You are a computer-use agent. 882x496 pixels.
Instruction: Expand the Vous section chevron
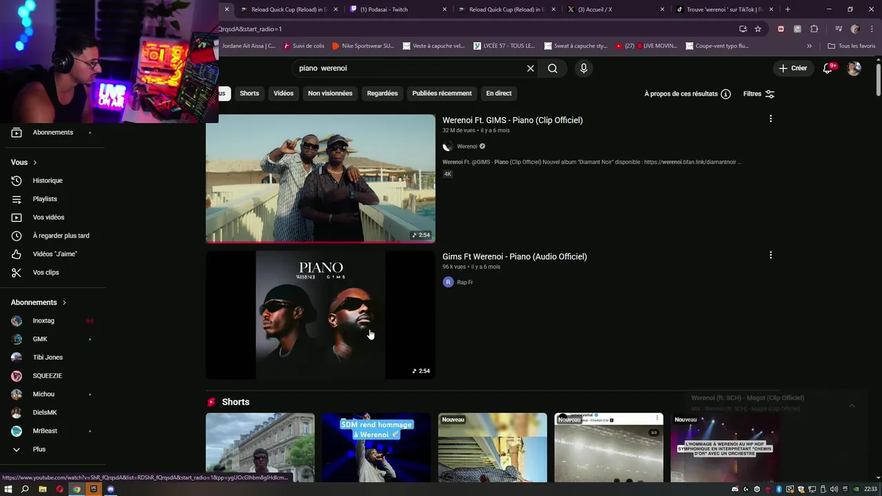34,163
